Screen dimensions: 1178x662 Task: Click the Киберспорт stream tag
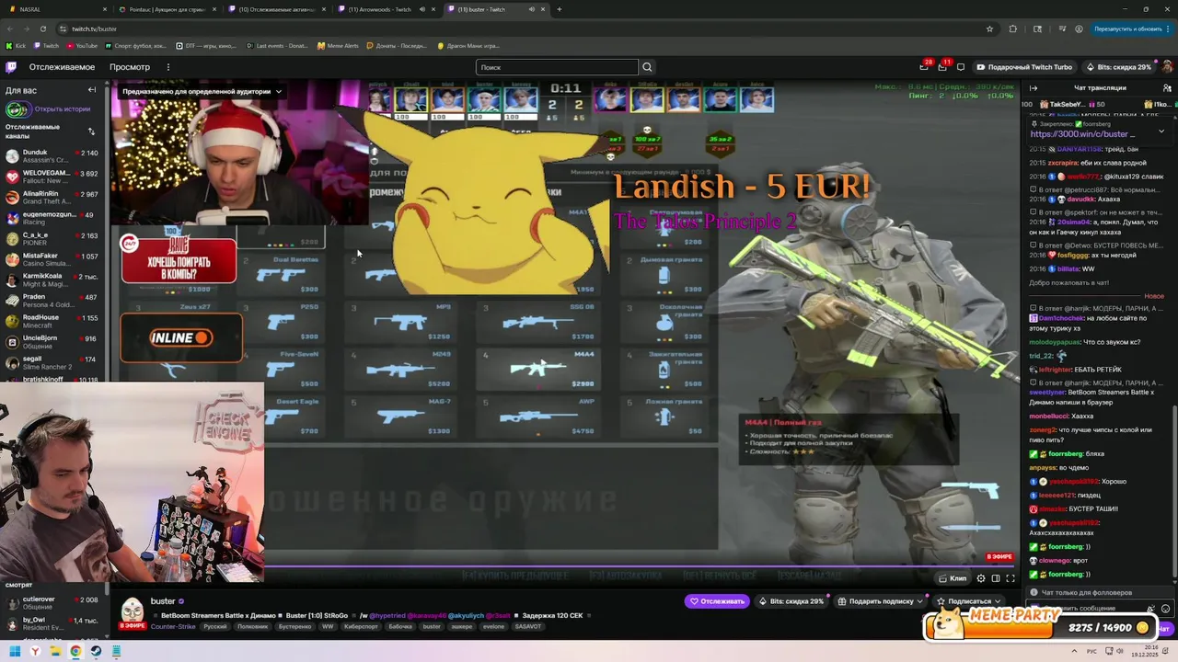click(361, 626)
